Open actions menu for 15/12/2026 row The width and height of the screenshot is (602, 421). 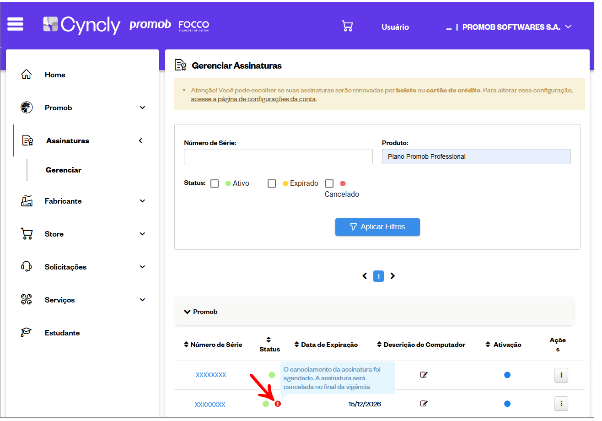tap(561, 404)
